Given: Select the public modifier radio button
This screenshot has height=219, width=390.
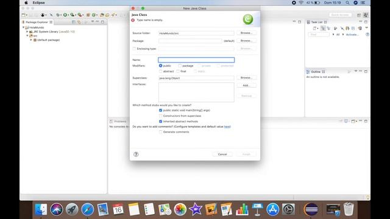Looking at the screenshot, I should 160,66.
